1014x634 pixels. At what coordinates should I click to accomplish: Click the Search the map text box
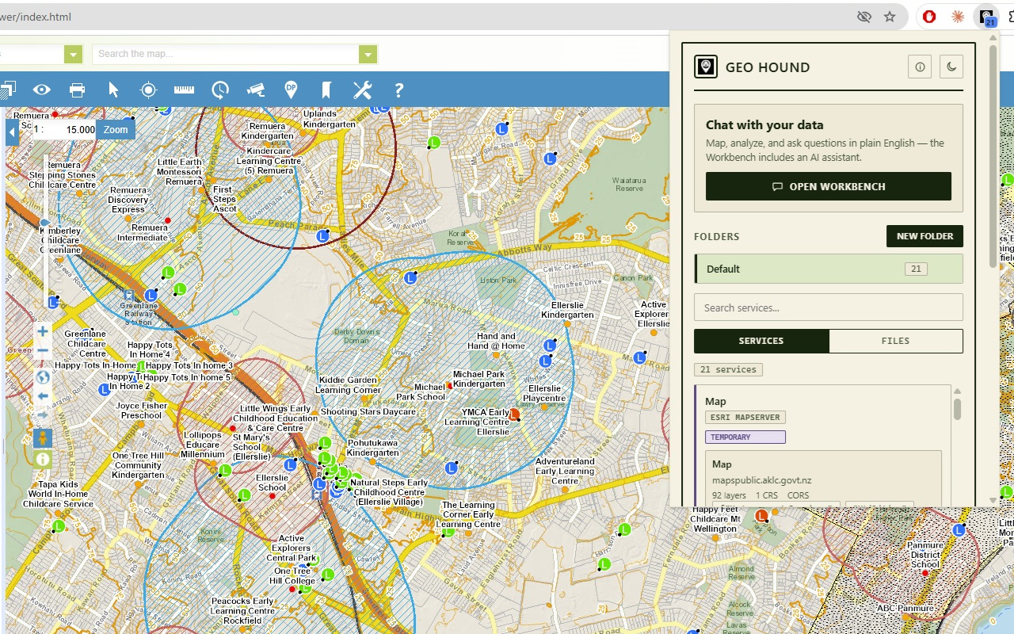[226, 54]
